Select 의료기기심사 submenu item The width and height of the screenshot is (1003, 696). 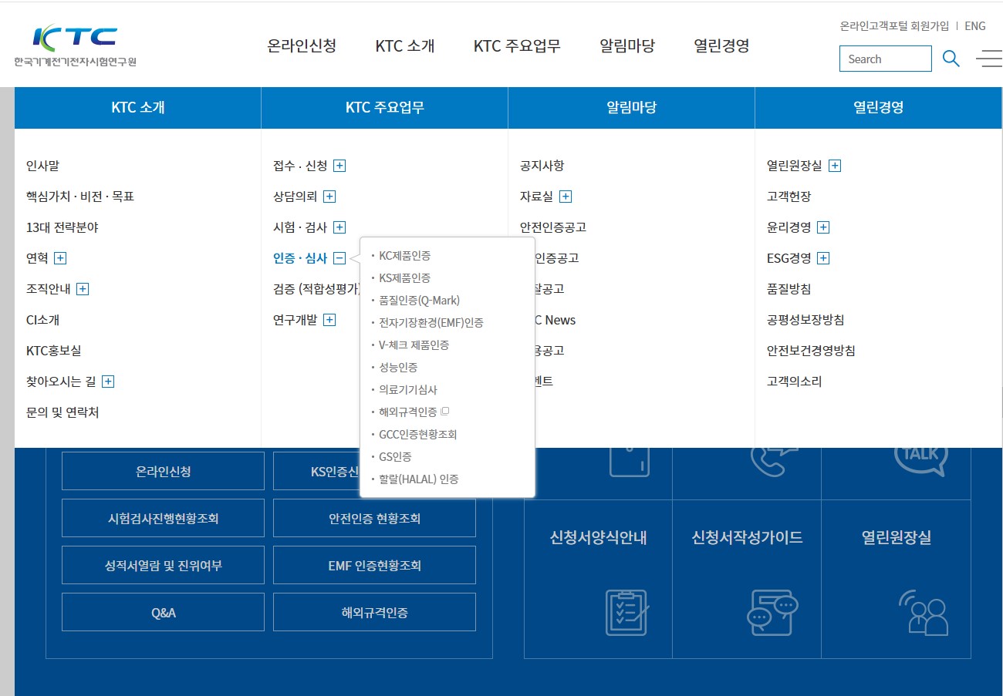click(408, 389)
